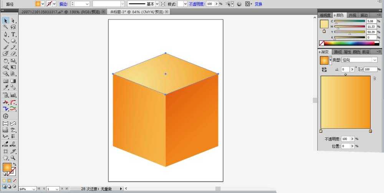384x193 pixels.
Task: Switch to 外观 panel tab
Action: pyautogui.click(x=353, y=15)
